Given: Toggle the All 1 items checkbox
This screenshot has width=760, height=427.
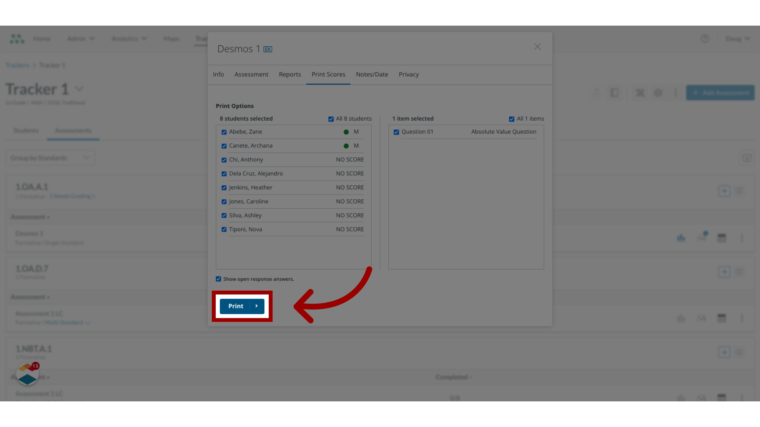Looking at the screenshot, I should 512,119.
